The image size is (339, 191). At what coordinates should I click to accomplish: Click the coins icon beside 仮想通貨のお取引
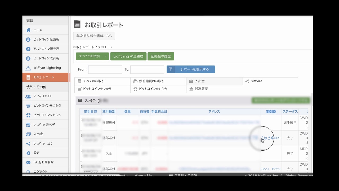click(x=135, y=81)
